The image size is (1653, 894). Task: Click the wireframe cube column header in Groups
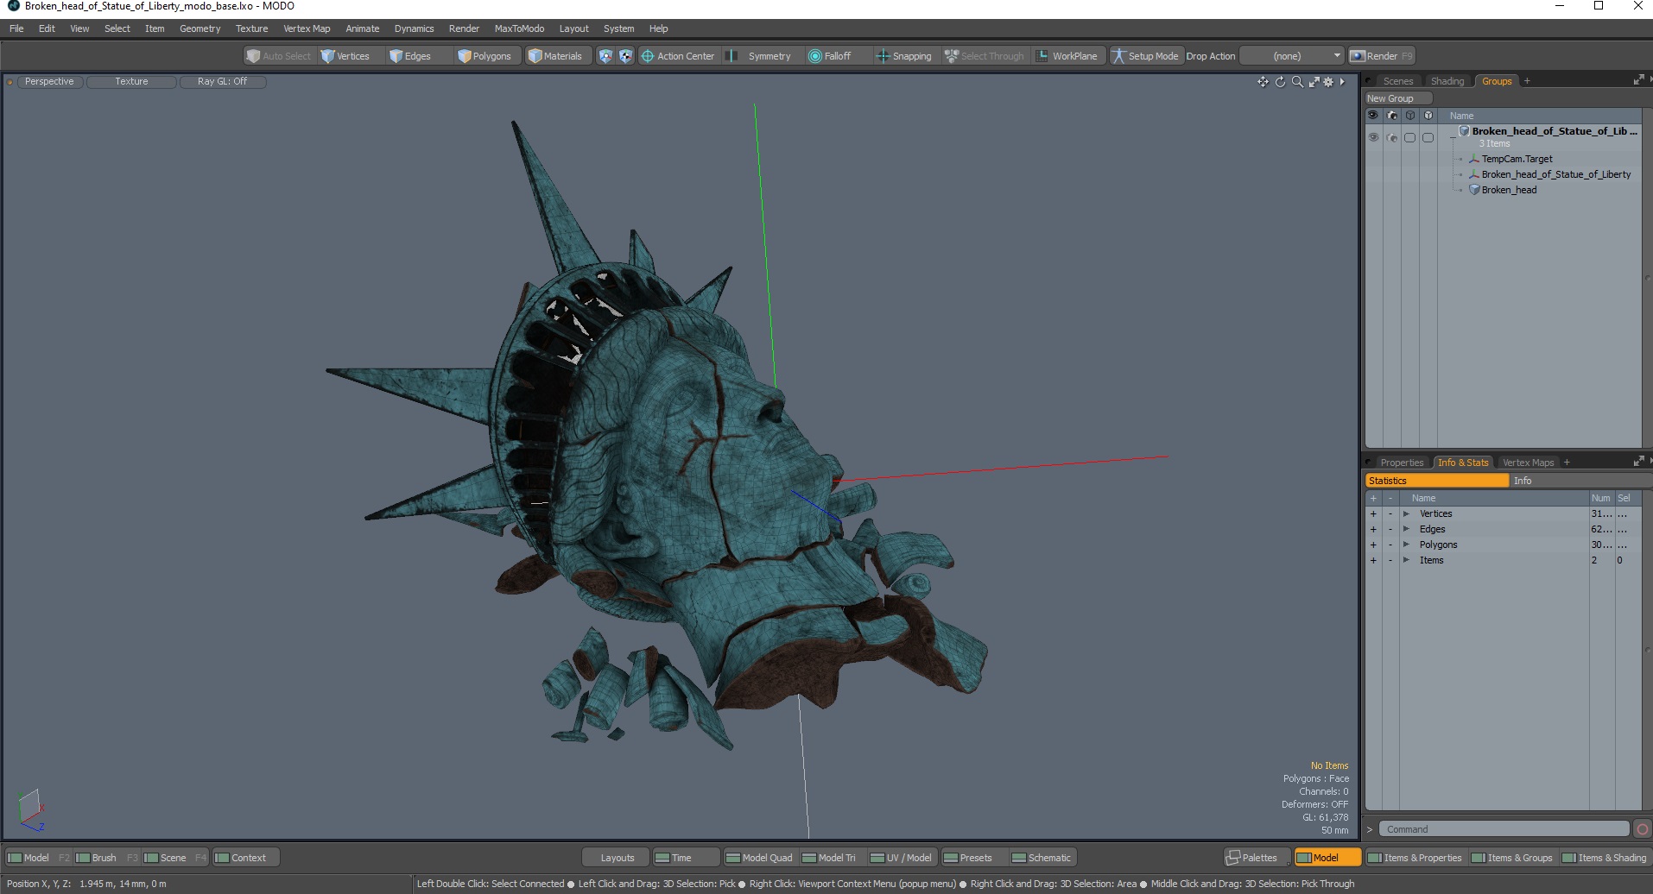[x=1410, y=115]
